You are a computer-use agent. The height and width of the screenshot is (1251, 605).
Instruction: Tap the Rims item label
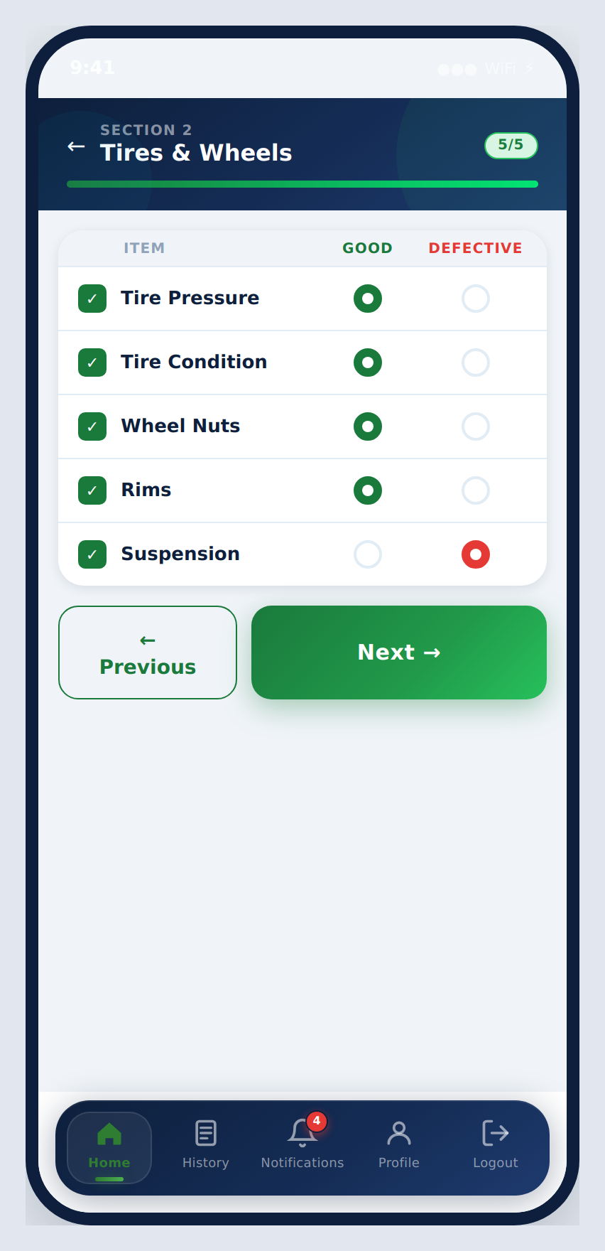tap(146, 490)
